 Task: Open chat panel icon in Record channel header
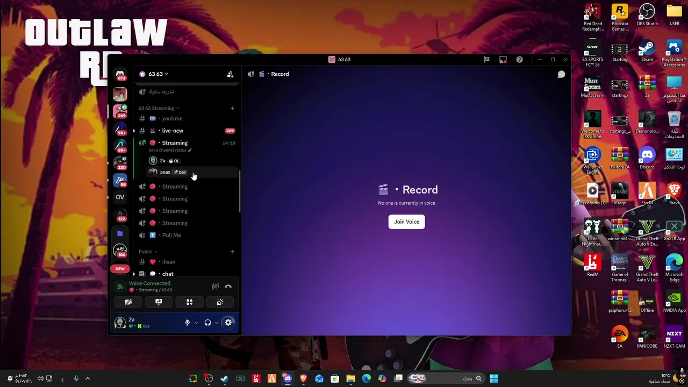pyautogui.click(x=561, y=74)
